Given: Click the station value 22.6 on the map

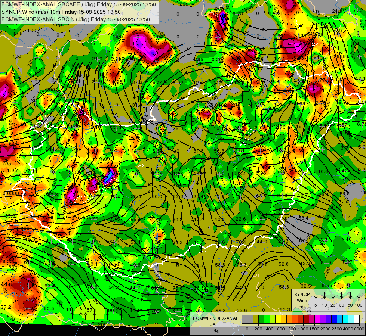Looking at the screenshot, I should click(241, 219).
